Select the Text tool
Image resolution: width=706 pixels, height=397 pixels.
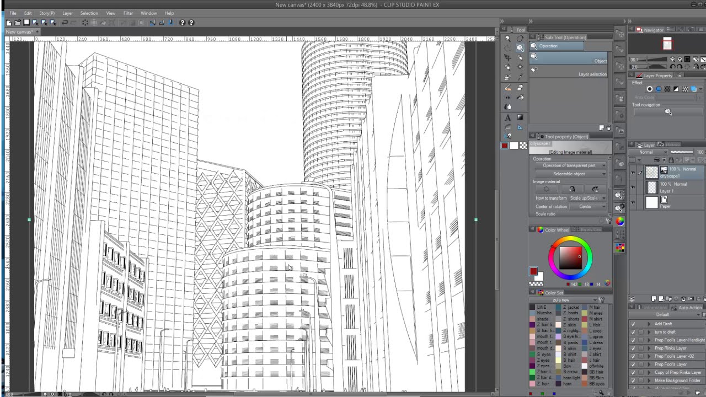[x=507, y=117]
